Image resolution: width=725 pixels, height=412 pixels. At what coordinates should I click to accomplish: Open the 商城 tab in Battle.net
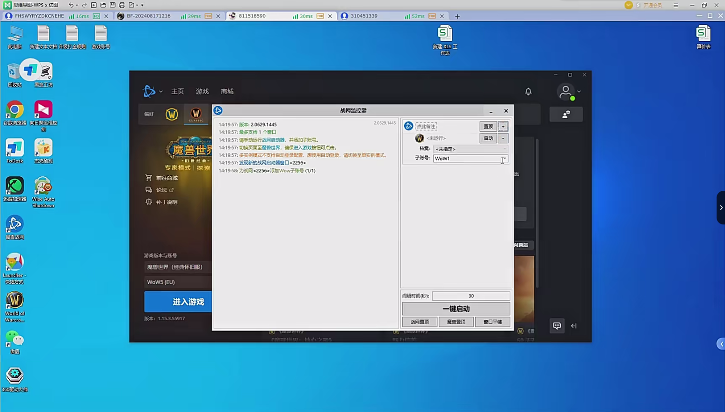point(227,91)
